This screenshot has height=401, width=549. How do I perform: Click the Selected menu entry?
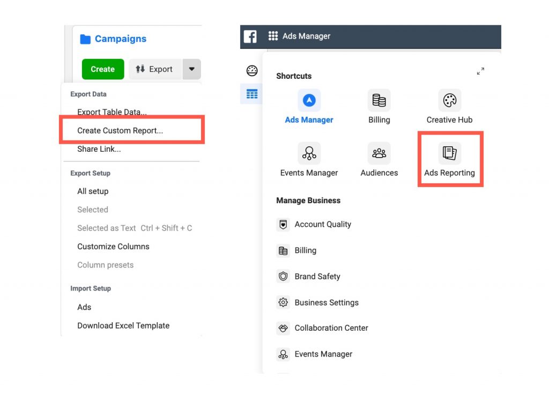click(x=93, y=210)
